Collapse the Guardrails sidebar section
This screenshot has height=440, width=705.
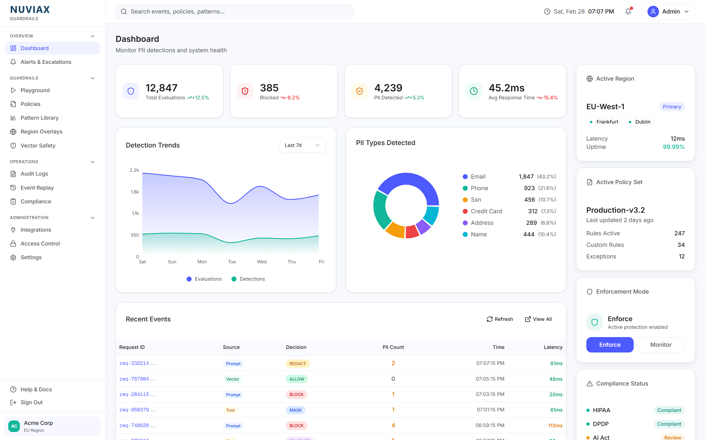tap(92, 78)
